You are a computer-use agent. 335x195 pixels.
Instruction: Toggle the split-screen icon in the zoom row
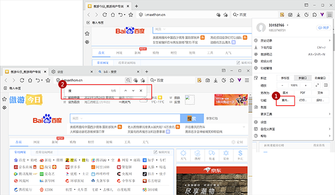click(326, 85)
